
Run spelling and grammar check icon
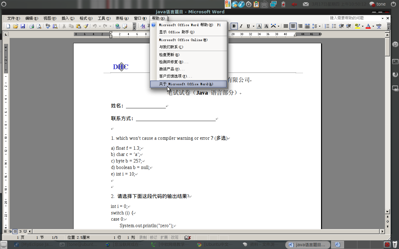pos(48,26)
